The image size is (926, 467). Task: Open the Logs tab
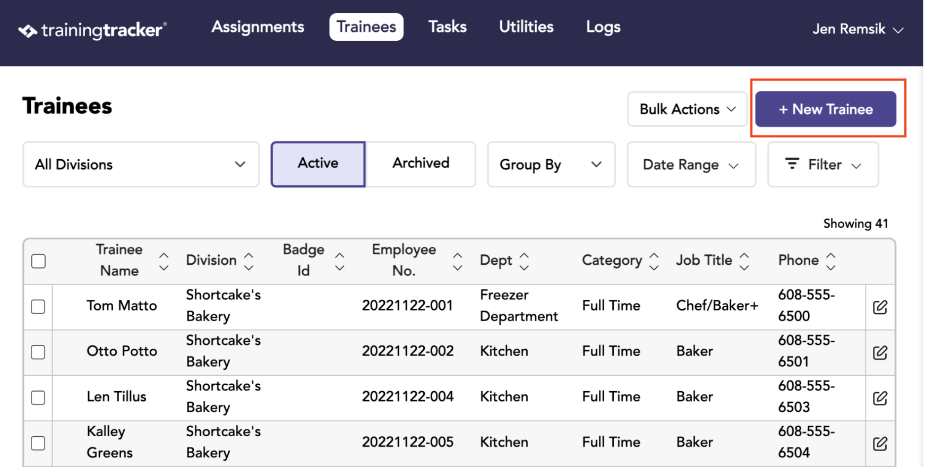(x=603, y=27)
